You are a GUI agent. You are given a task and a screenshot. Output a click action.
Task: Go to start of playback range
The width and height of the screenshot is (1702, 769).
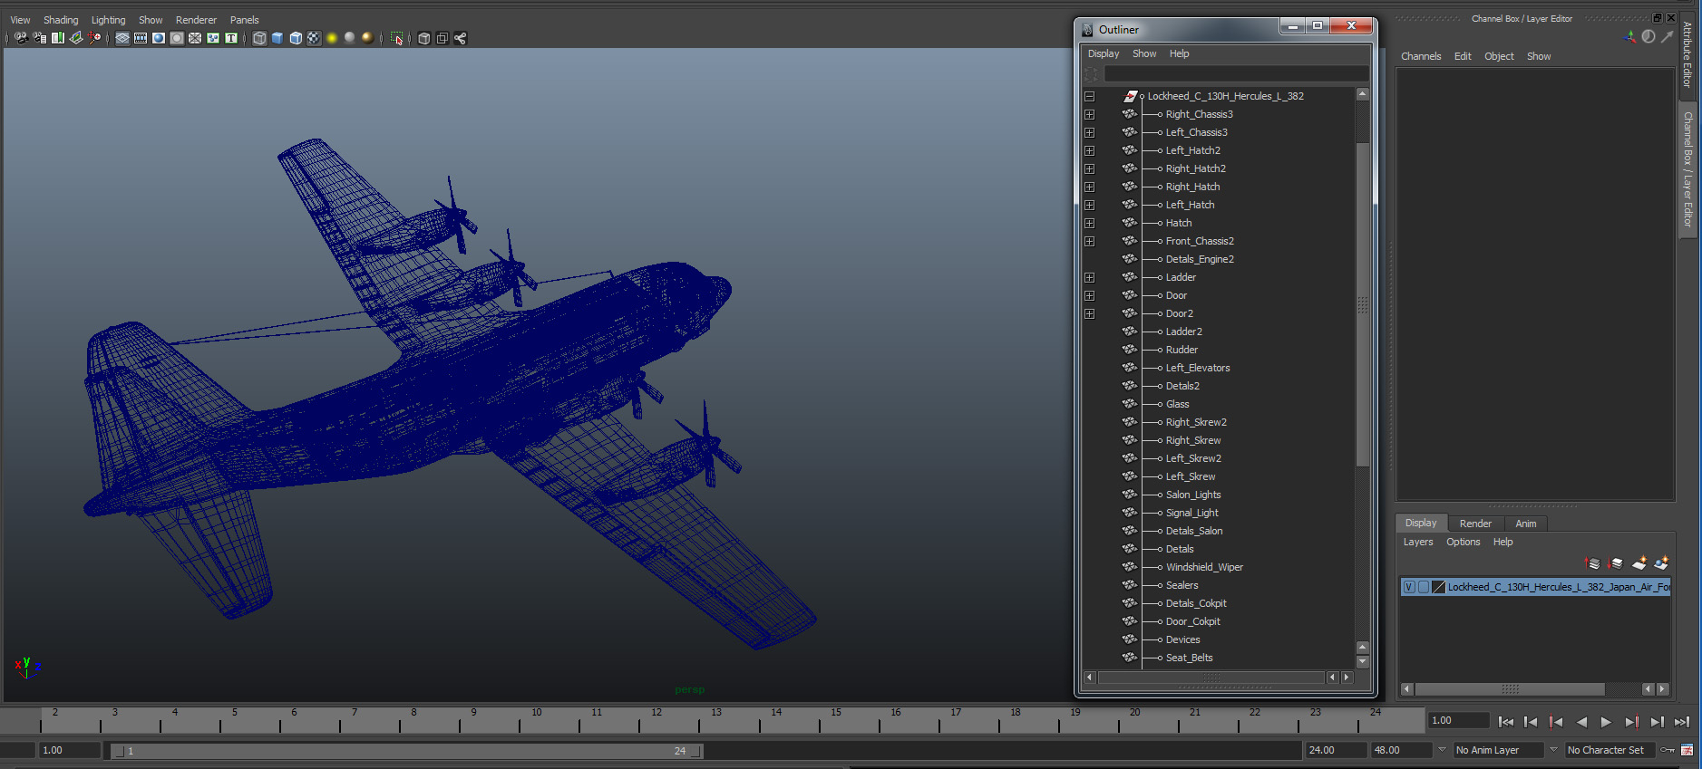(x=1506, y=722)
